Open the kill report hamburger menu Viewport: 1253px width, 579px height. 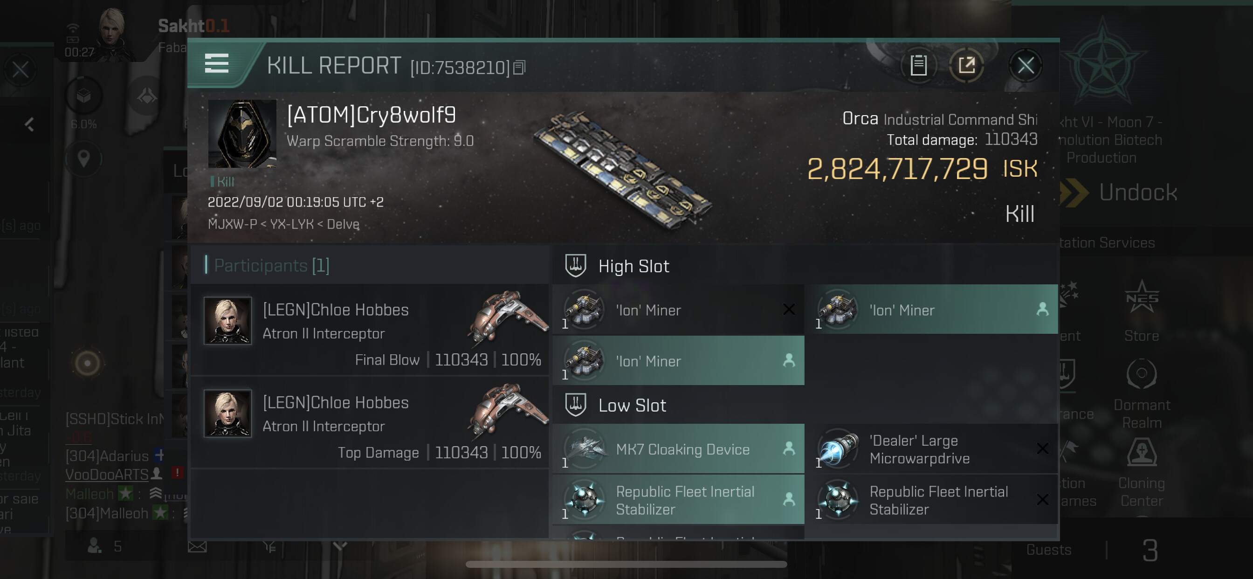coord(216,64)
